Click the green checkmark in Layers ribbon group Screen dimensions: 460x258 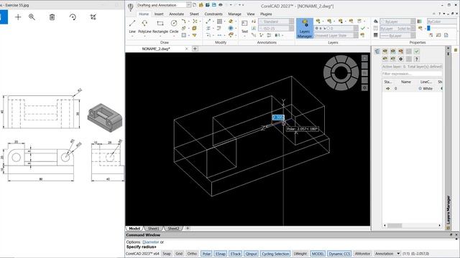click(363, 29)
